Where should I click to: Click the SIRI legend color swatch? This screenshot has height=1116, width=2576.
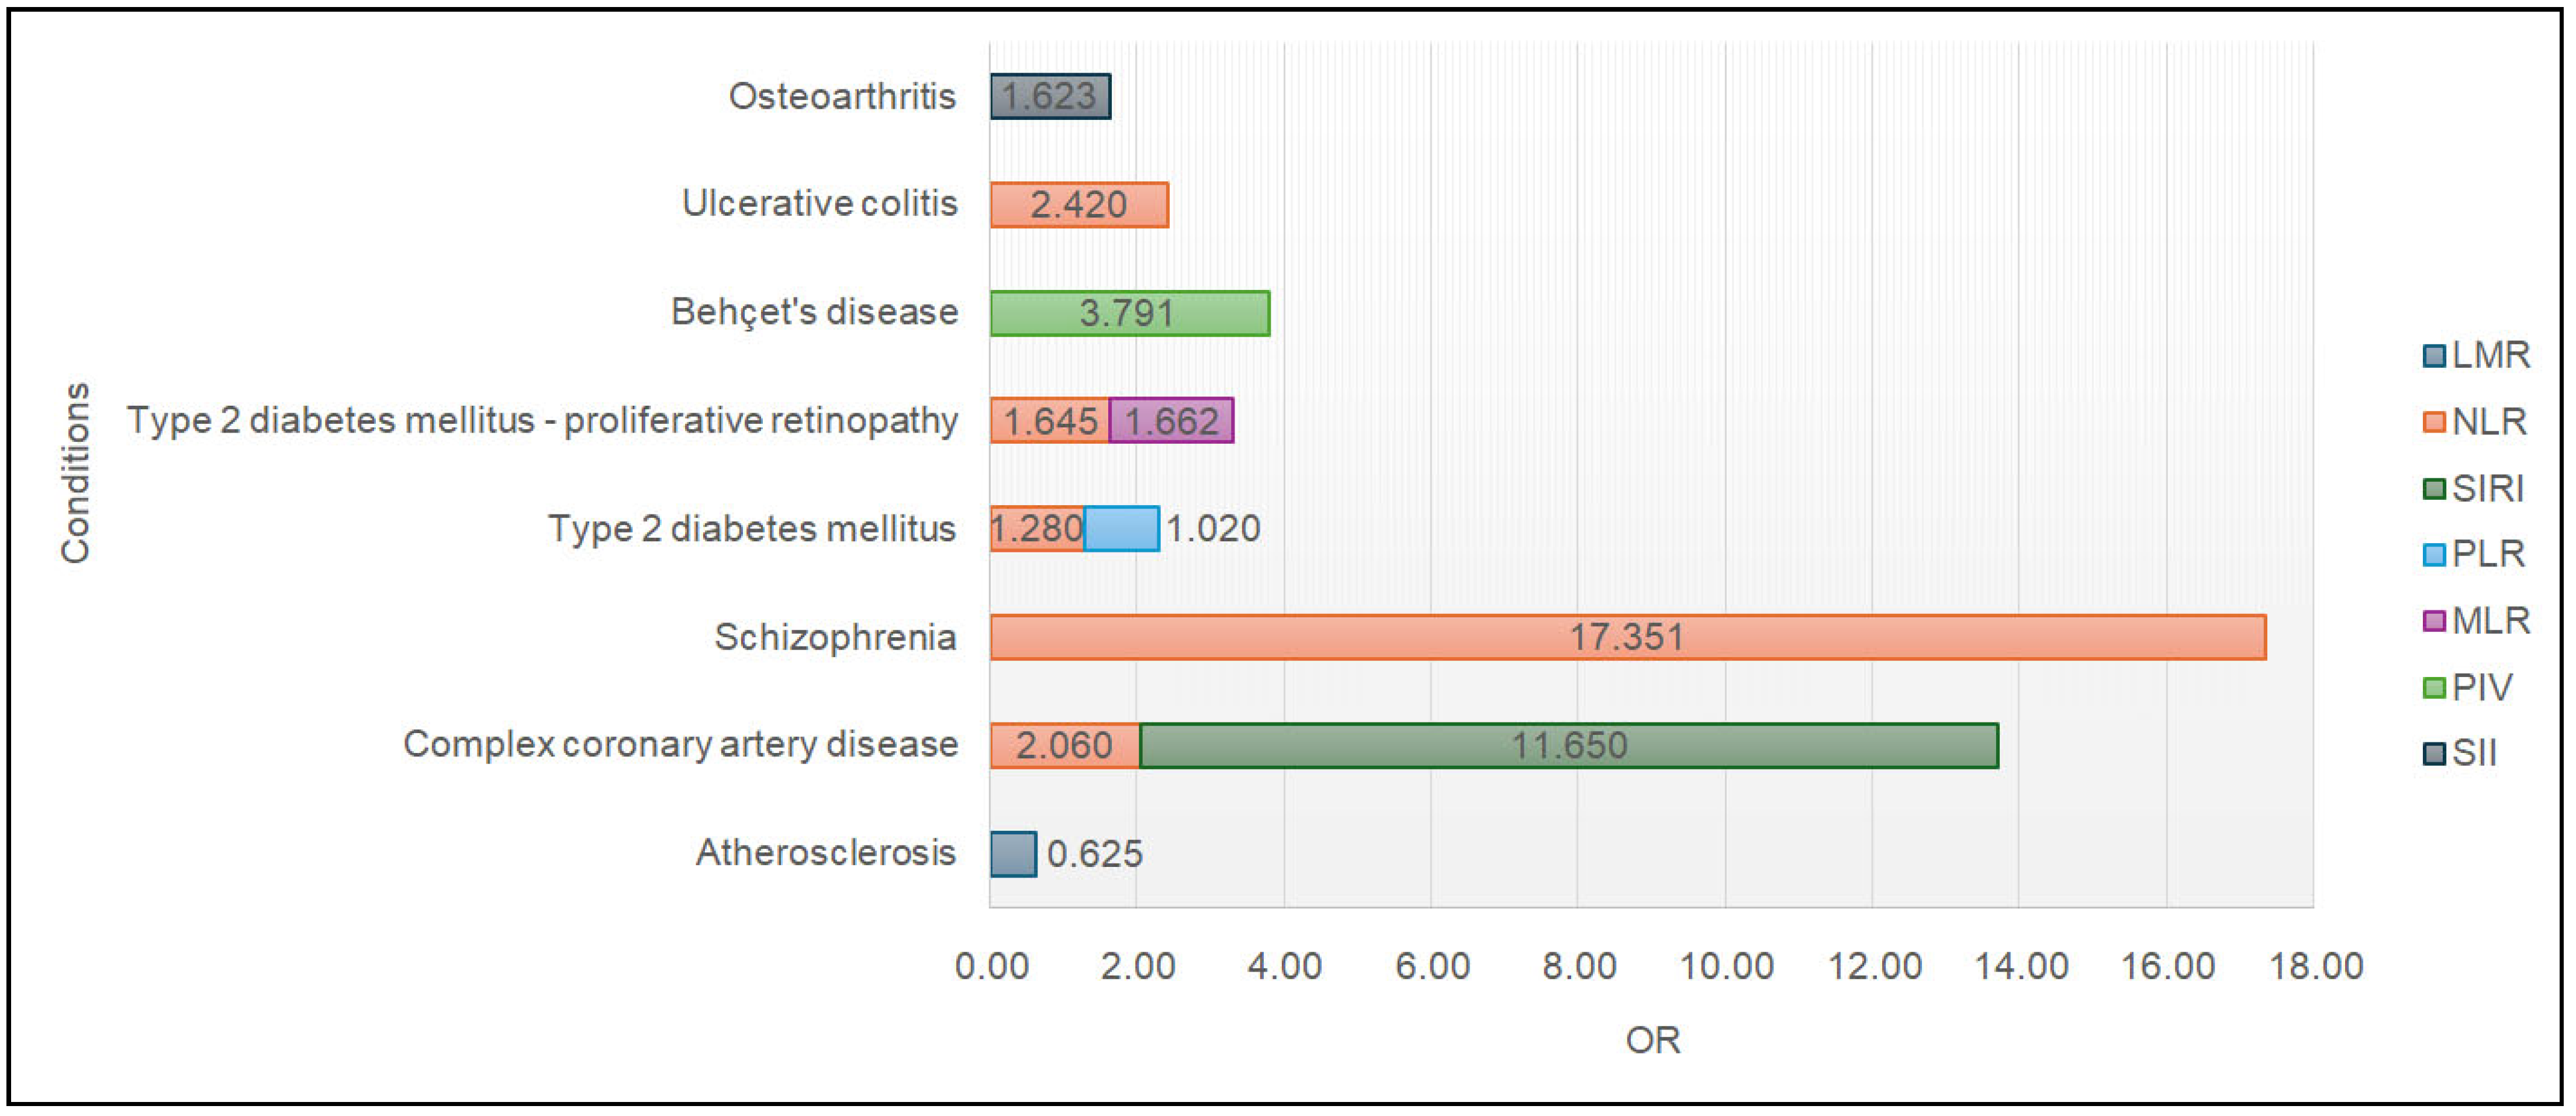2434,489
